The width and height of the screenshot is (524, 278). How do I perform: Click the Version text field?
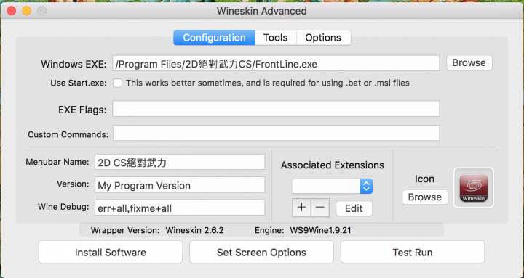(x=180, y=184)
